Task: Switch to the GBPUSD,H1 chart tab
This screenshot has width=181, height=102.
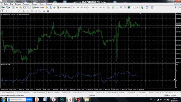Action: pos(77,93)
